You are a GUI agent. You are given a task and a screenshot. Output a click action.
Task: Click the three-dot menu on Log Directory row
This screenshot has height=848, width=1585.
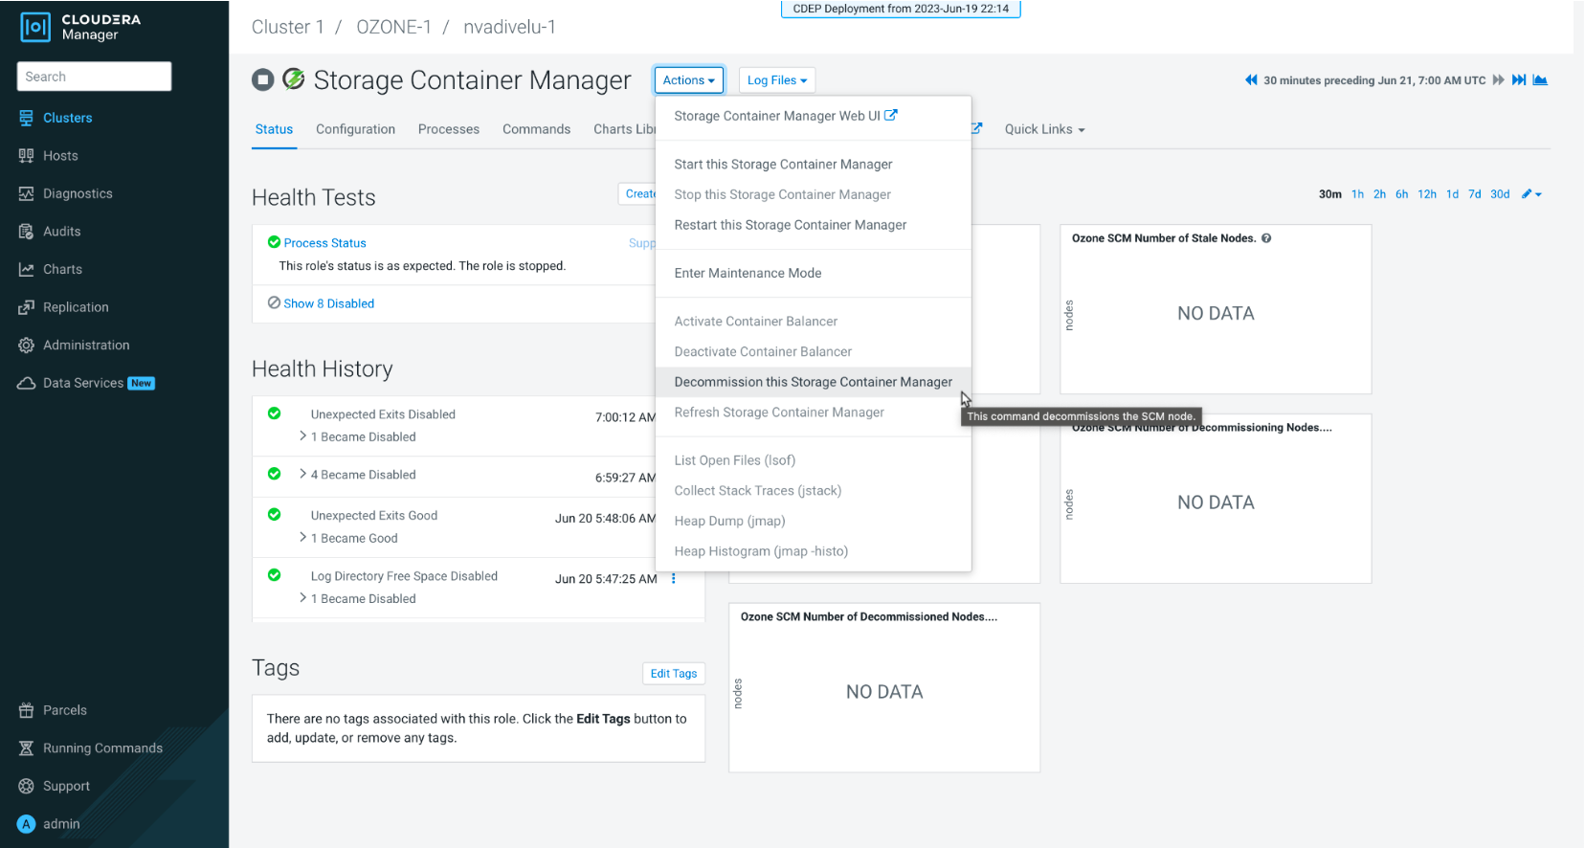tap(674, 578)
